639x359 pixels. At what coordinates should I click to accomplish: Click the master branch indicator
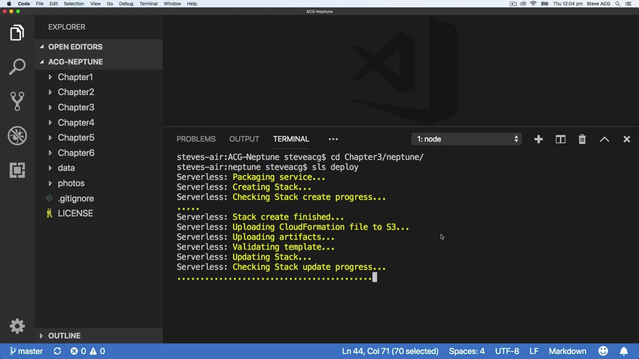tap(26, 351)
